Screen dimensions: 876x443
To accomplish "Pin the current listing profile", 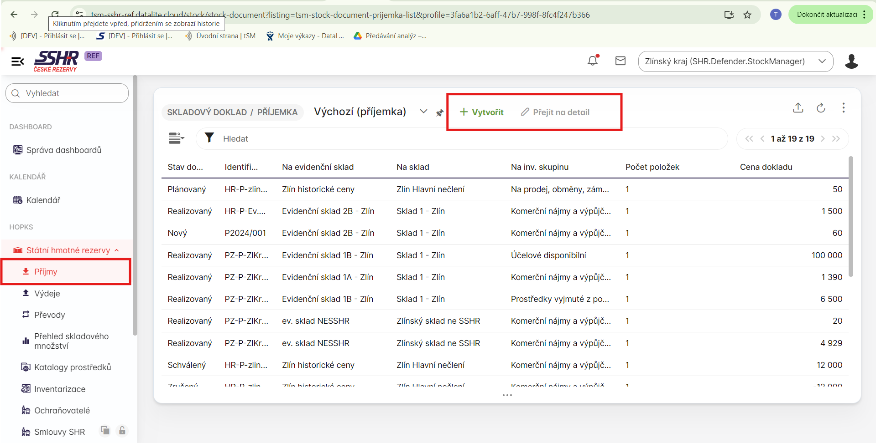I will pos(439,112).
